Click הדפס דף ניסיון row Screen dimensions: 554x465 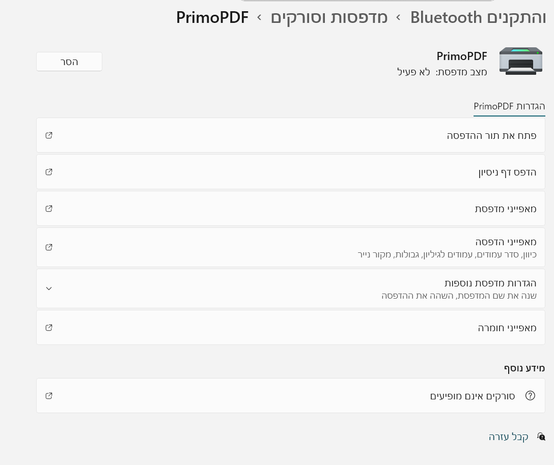[507, 172]
